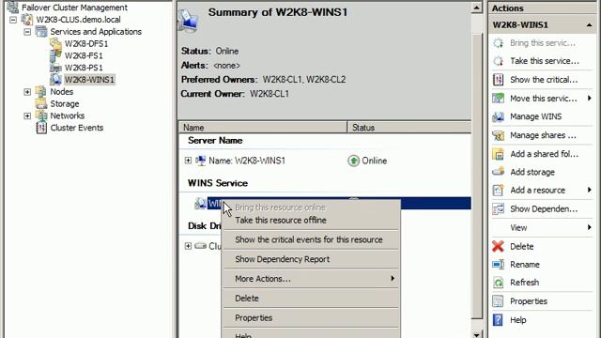Click Manage WINS action link
This screenshot has height=338, width=601.
pyautogui.click(x=535, y=116)
